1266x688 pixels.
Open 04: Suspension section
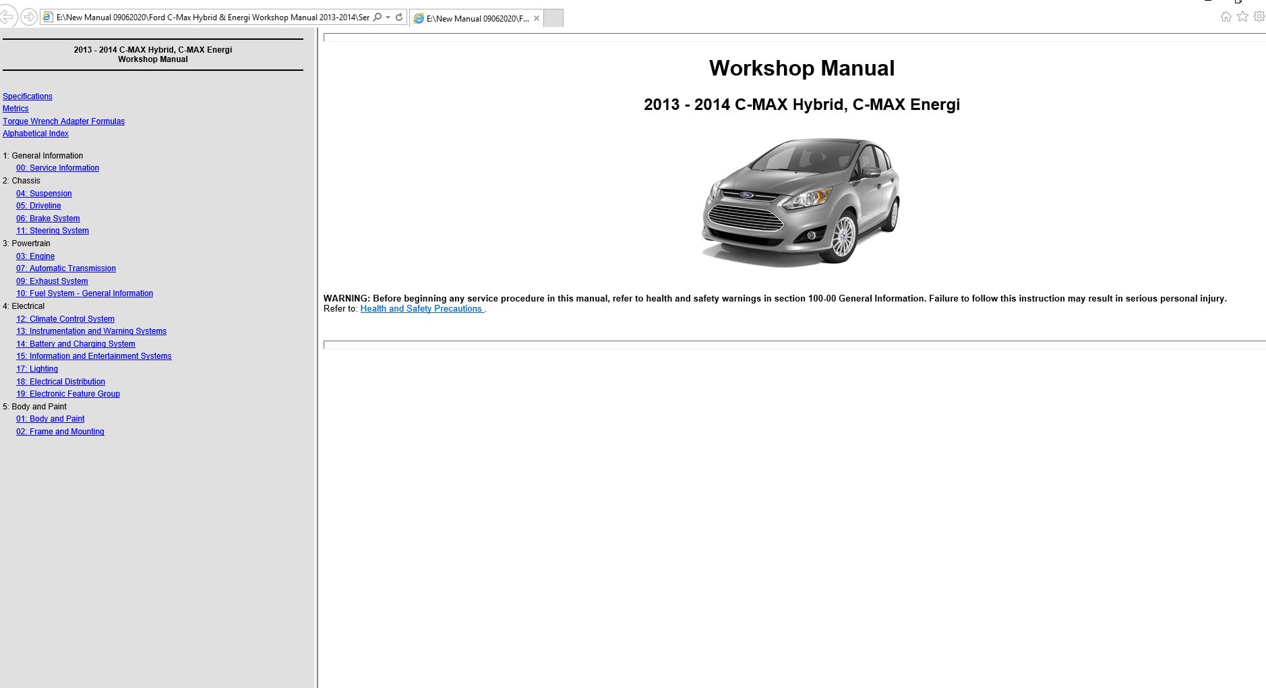click(x=44, y=194)
